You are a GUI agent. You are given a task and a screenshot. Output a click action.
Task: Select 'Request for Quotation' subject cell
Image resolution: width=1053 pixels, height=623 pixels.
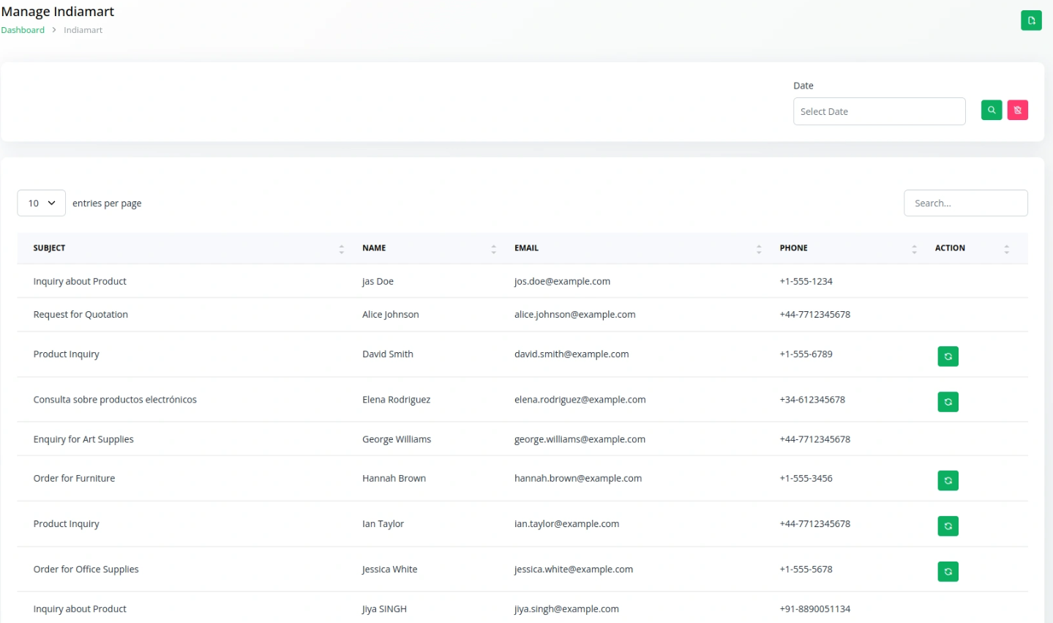80,315
